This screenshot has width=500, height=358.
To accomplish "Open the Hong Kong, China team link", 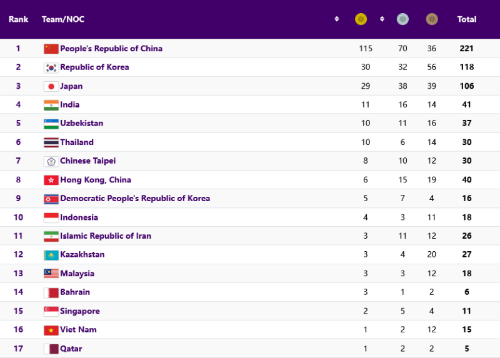I will pyautogui.click(x=96, y=180).
